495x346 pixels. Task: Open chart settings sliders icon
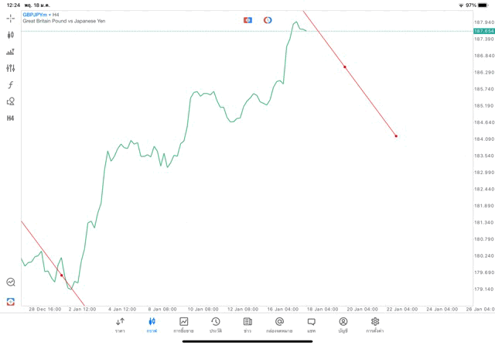[x=11, y=68]
